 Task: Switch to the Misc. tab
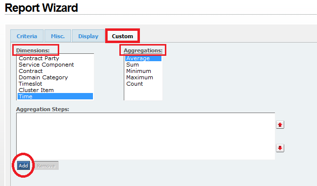coord(58,36)
